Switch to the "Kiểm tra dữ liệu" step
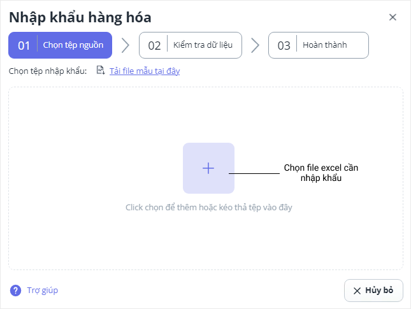 click(204, 45)
